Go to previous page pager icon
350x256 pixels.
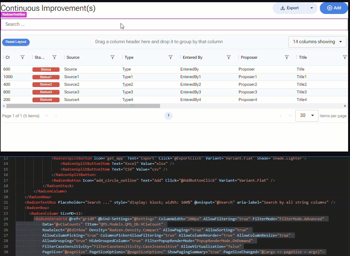pos(56,115)
